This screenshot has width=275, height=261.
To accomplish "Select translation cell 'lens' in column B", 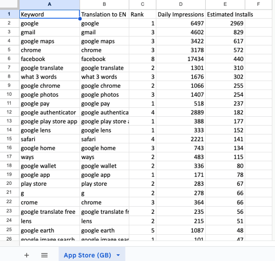I will pos(104,221).
